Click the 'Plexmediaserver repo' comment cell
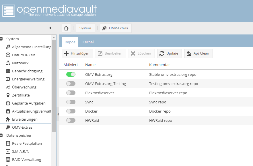Viewport: 253px width, 166px height. (200, 93)
